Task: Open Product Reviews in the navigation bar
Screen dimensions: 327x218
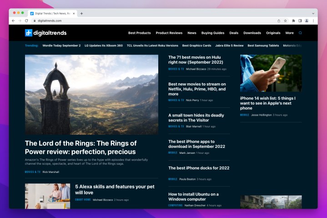Action: (x=169, y=33)
